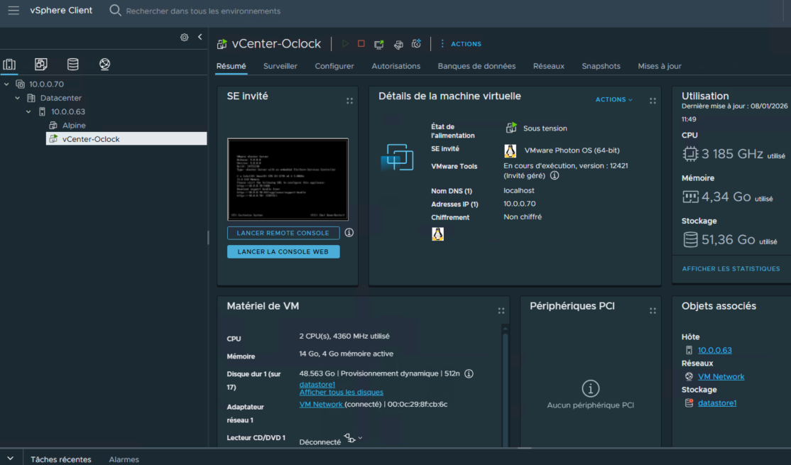
Task: Click the power off (stop) VM icon
Action: pyautogui.click(x=361, y=44)
